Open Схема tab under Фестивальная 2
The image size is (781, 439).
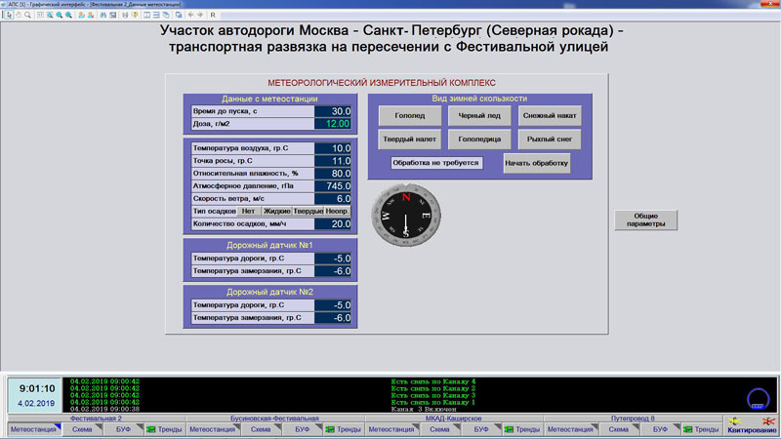coord(82,429)
